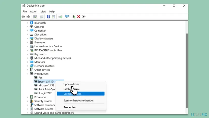Select the Fax print queue
Image resolution: width=209 pixels, height=118 pixels.
coord(40,77)
